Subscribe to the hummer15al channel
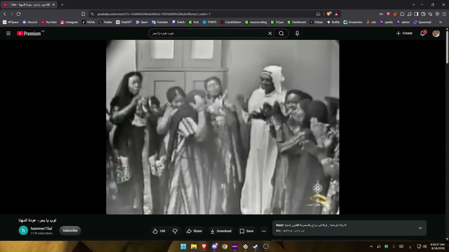449x252 pixels. [x=70, y=231]
